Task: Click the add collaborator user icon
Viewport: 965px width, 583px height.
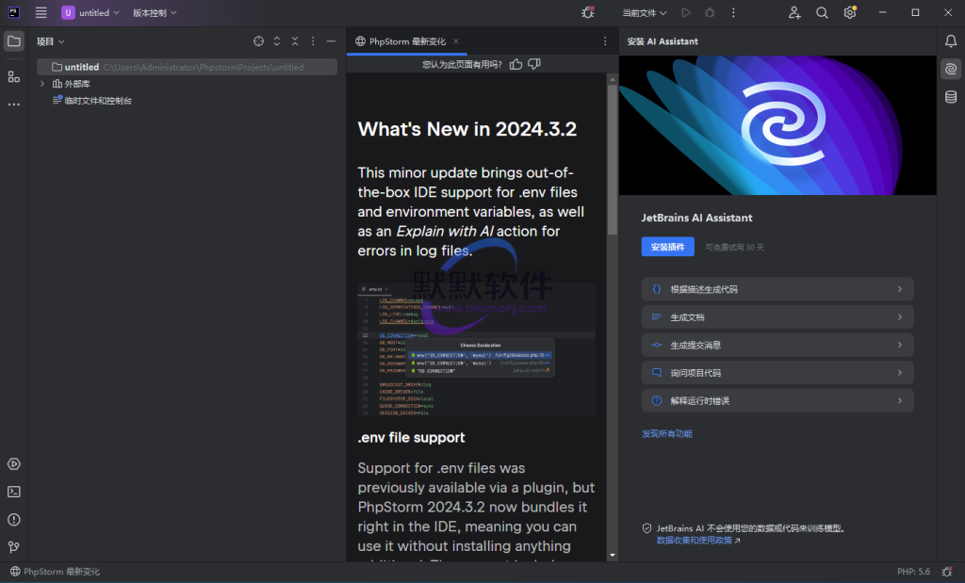Action: (x=794, y=12)
